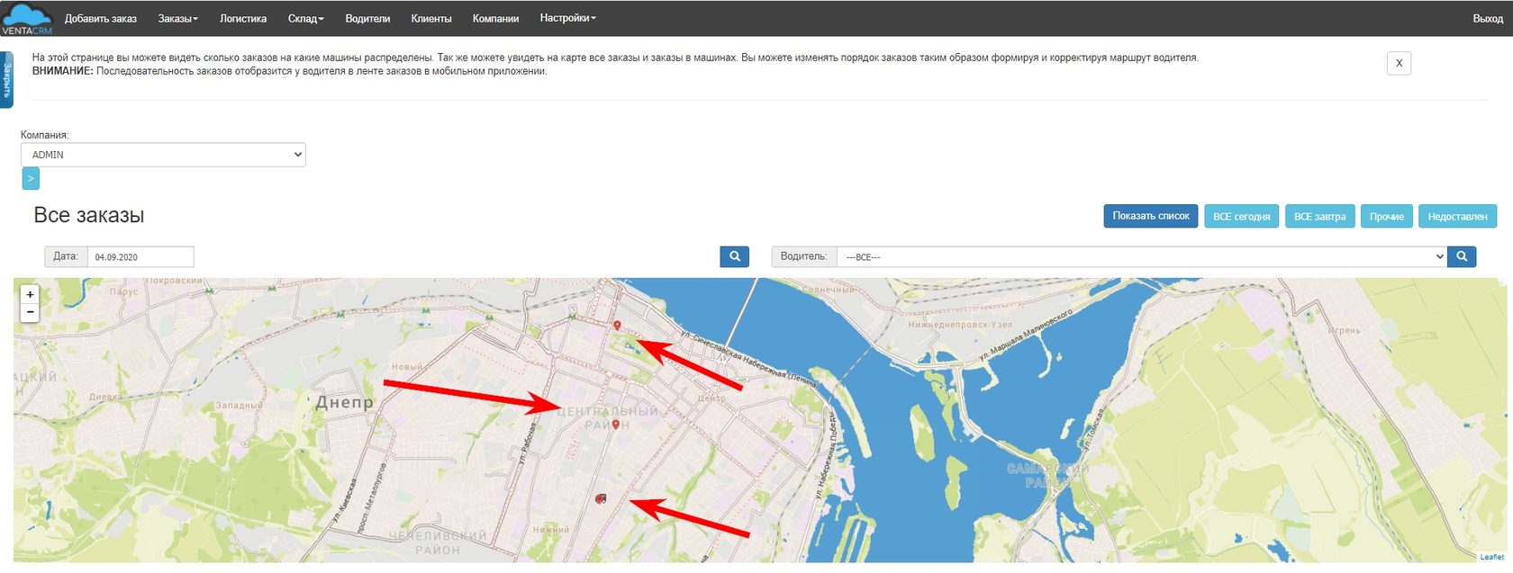
Task: Expand the Склад menu
Action: pos(305,18)
